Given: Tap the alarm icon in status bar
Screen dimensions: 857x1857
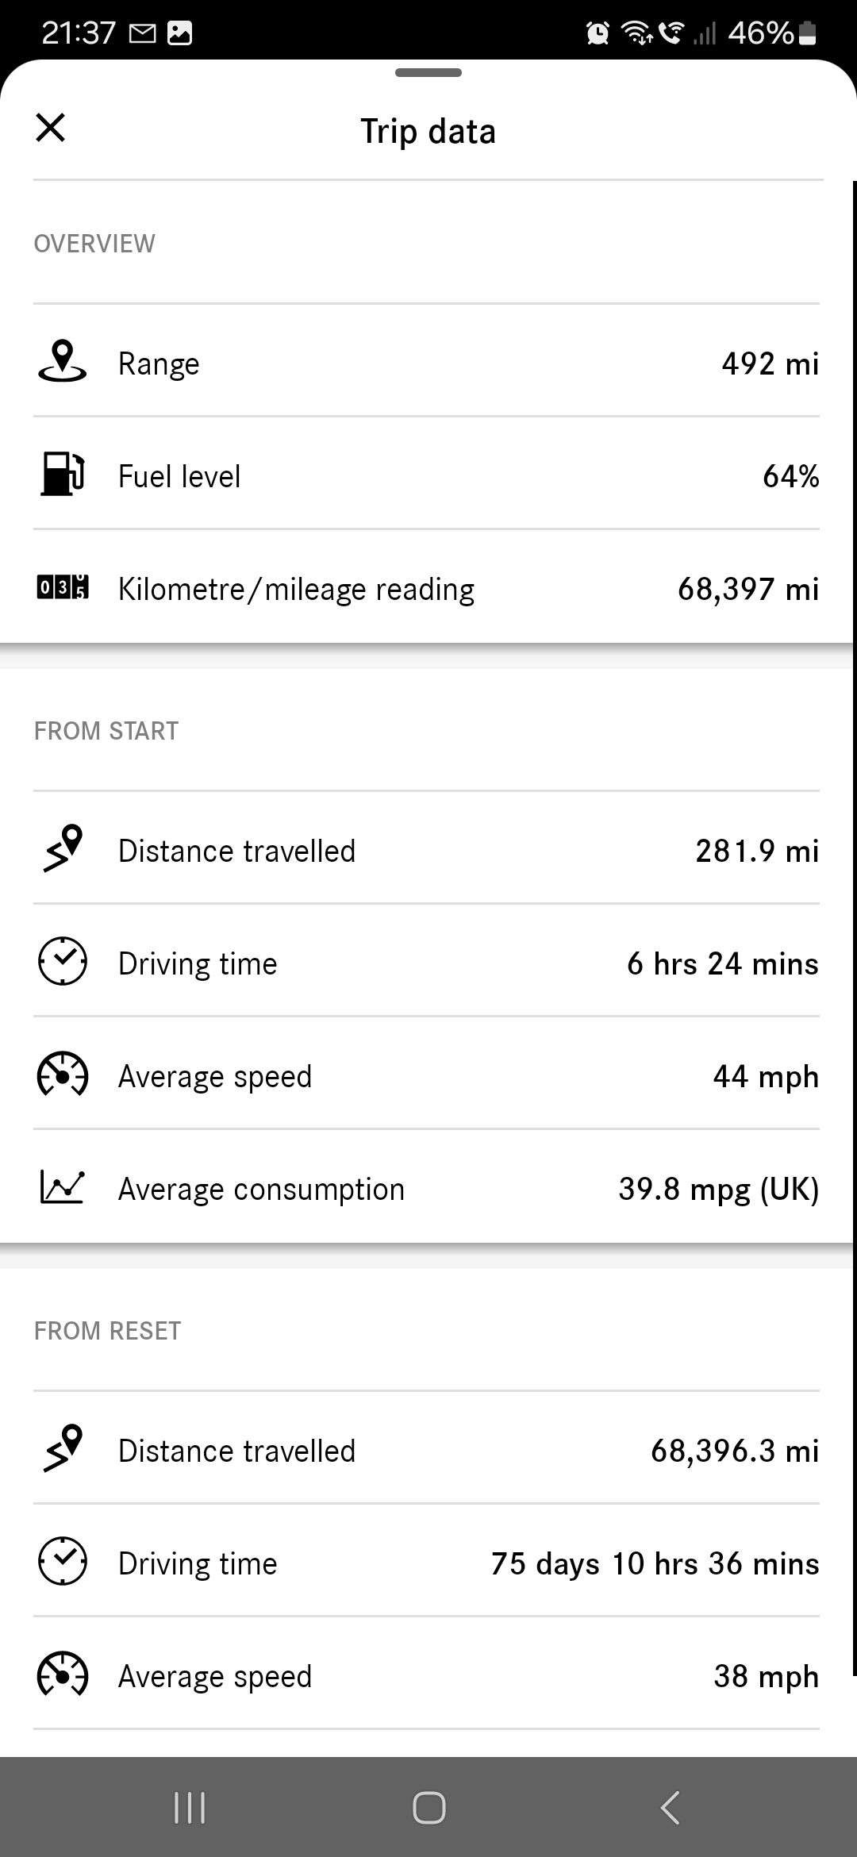Looking at the screenshot, I should (x=598, y=33).
